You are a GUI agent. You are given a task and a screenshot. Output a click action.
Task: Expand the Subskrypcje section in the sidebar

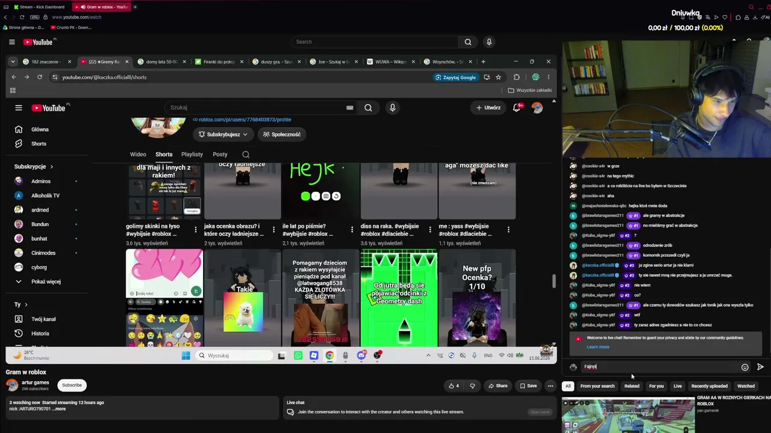pyautogui.click(x=34, y=167)
